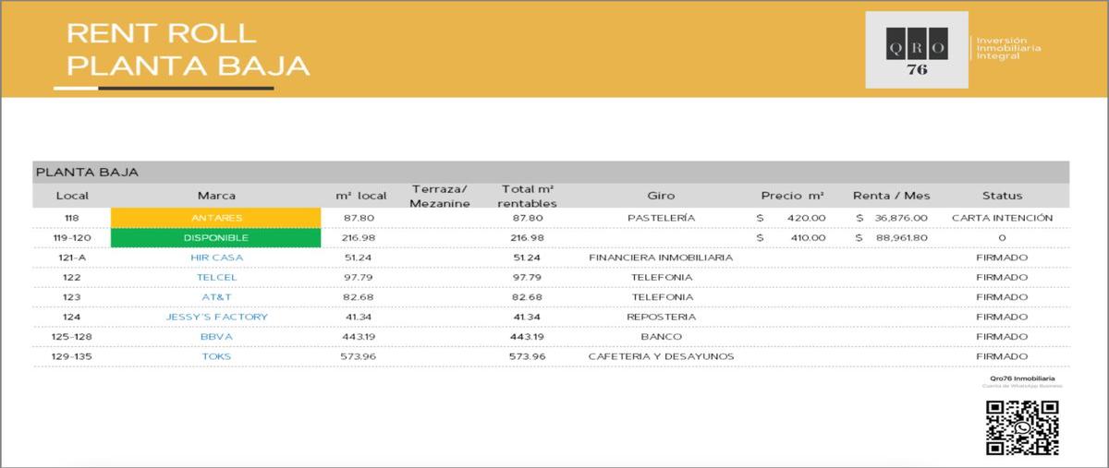The height and width of the screenshot is (468, 1109).
Task: Click FIRMADO status in BBVA row
Action: [x=1002, y=337]
